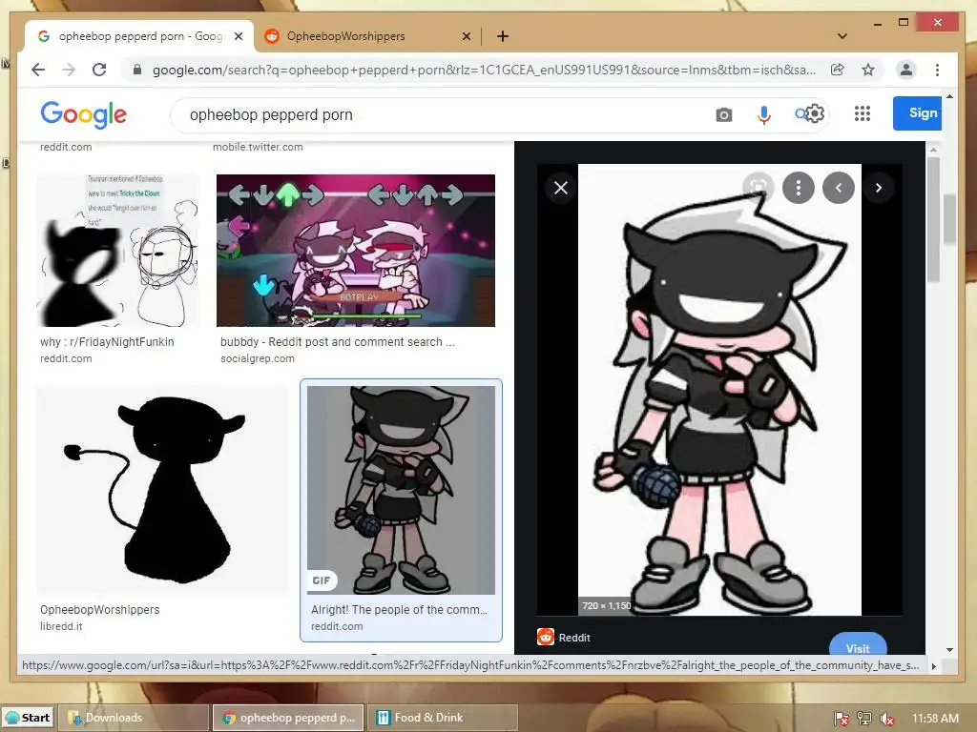Screen dimensions: 977x732
Task: Click the padlock site info icon
Action: [x=137, y=70]
